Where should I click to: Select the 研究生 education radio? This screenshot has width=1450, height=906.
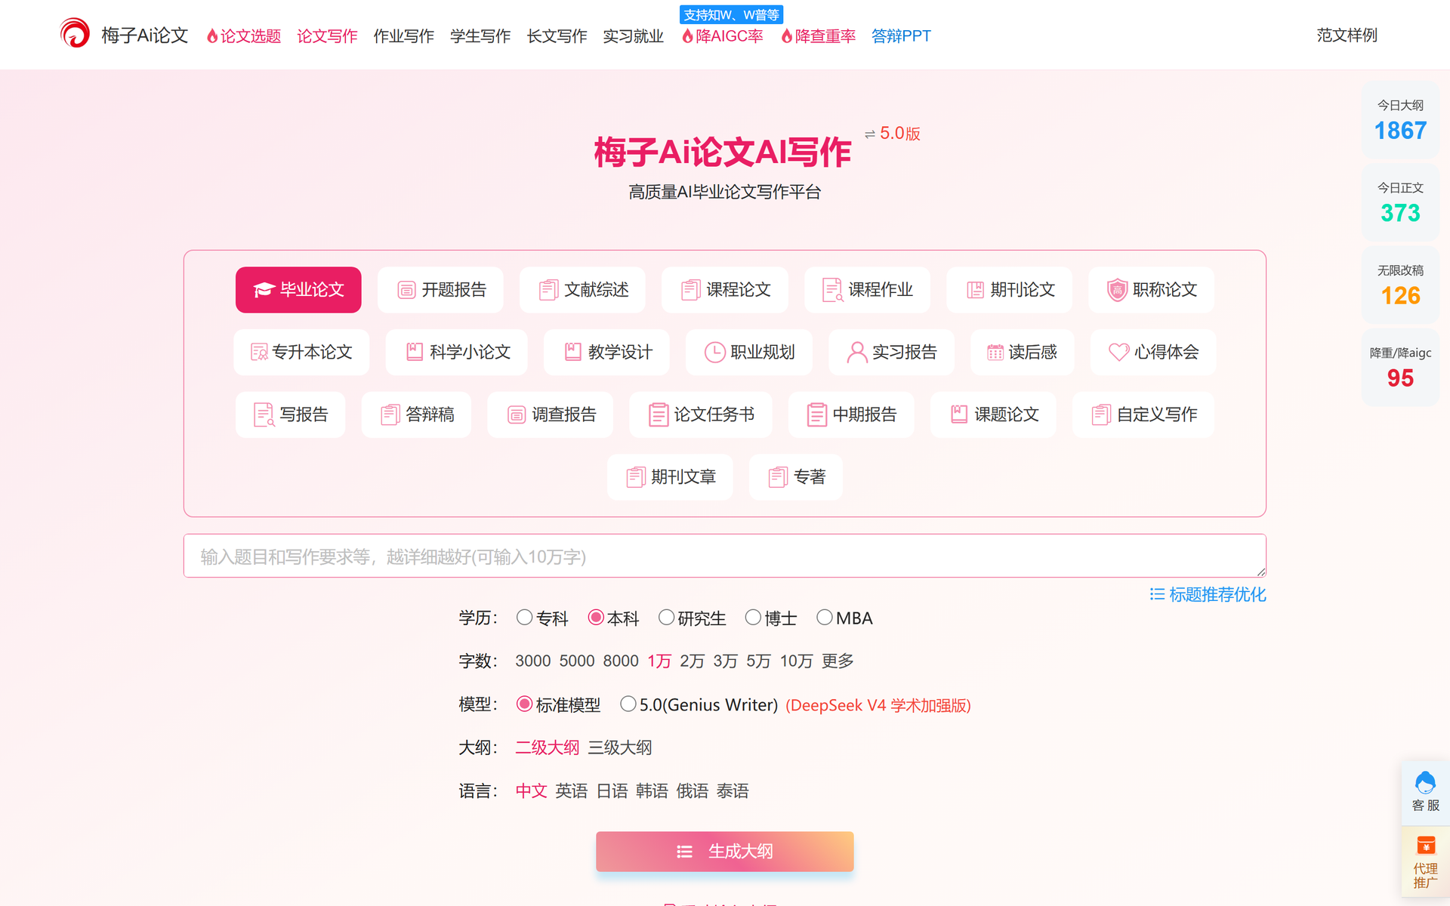pos(666,618)
